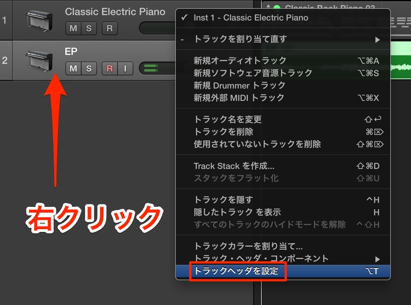Click the Classic Electric Piano track name
Viewport: 411px width, 305px height.
coord(115,12)
